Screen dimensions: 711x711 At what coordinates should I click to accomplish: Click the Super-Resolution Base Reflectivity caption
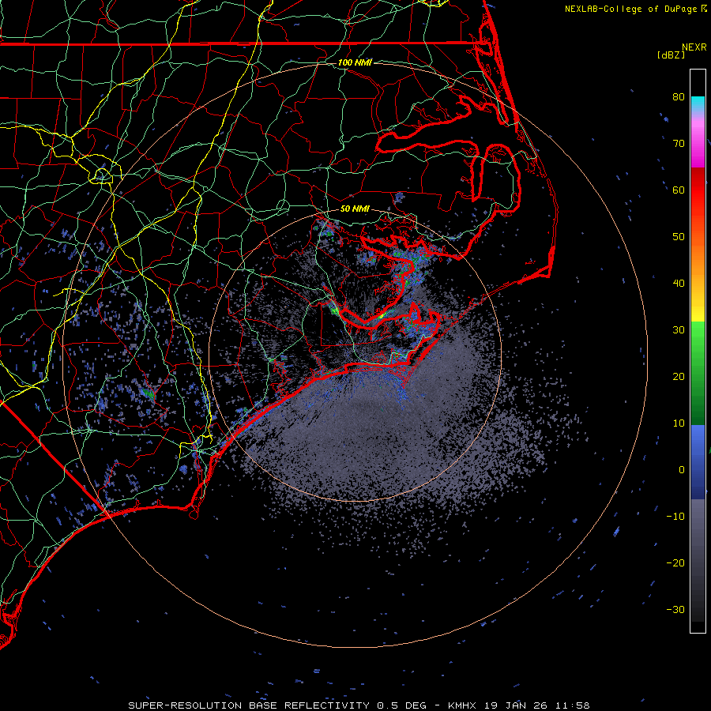pos(277,705)
